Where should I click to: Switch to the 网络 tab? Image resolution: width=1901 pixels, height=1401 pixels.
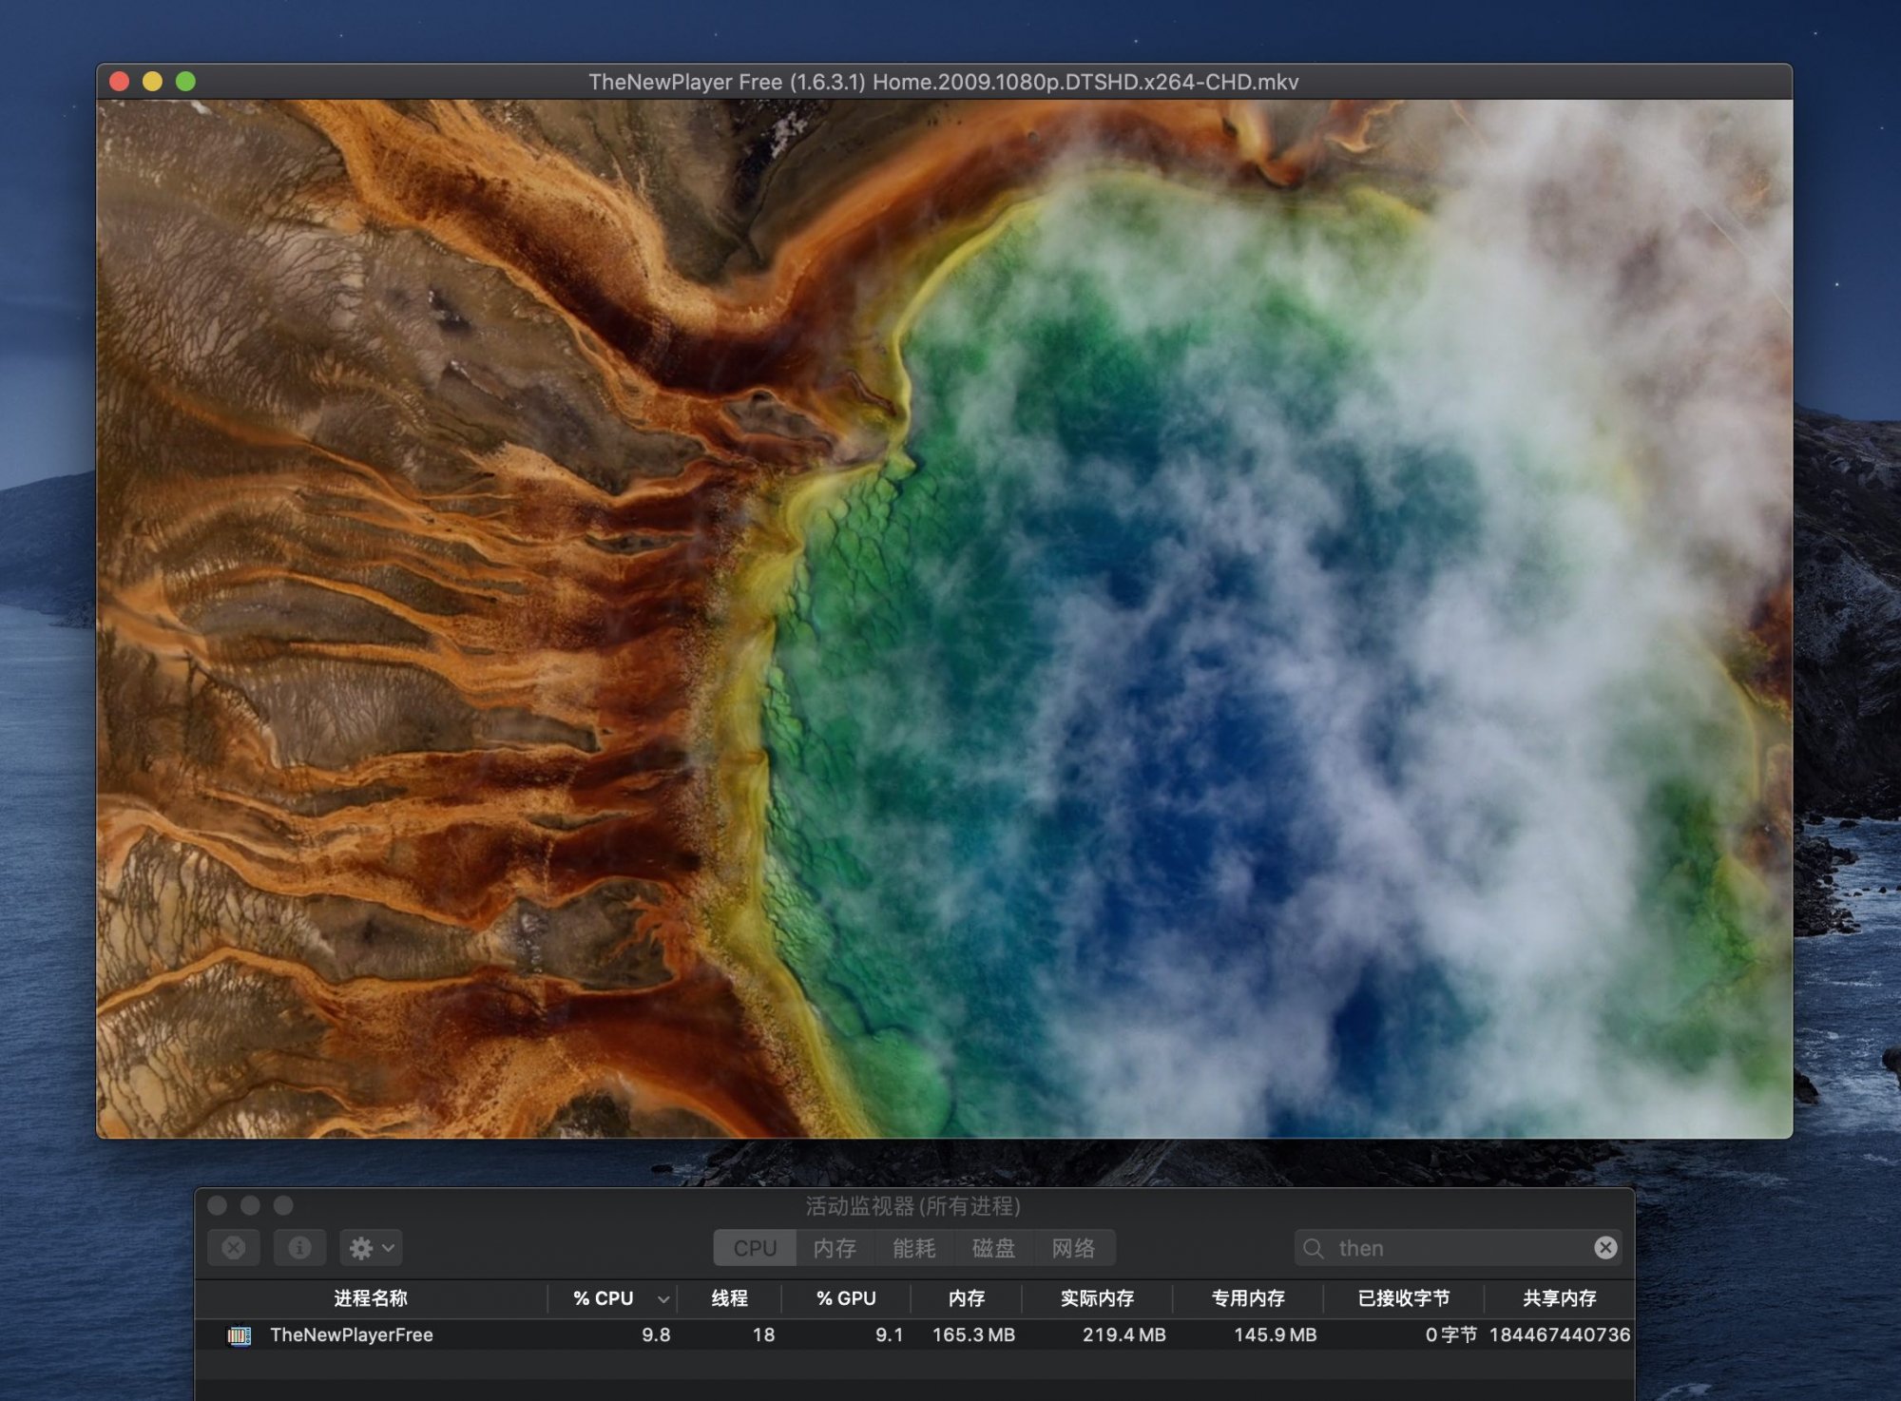coord(1074,1248)
